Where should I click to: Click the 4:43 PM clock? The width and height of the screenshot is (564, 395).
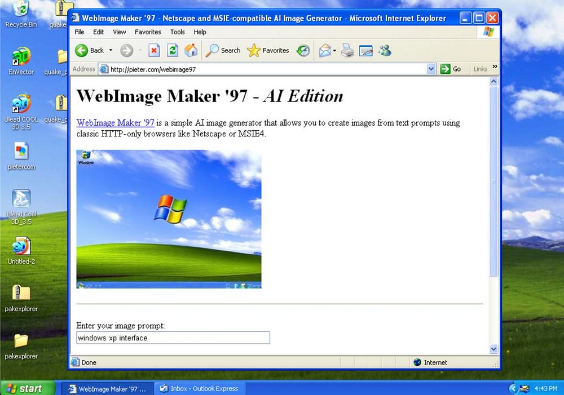click(x=545, y=389)
